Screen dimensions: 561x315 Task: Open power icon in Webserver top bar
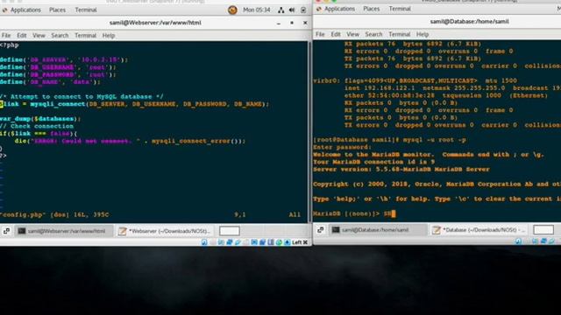(x=303, y=10)
